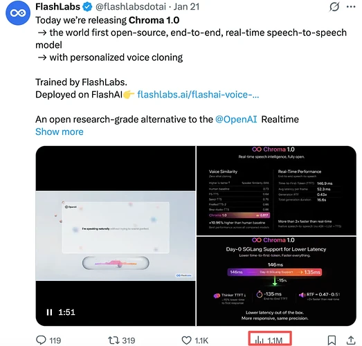The height and width of the screenshot is (346, 362).
Task: Open the share upload icon
Action: [x=351, y=340]
